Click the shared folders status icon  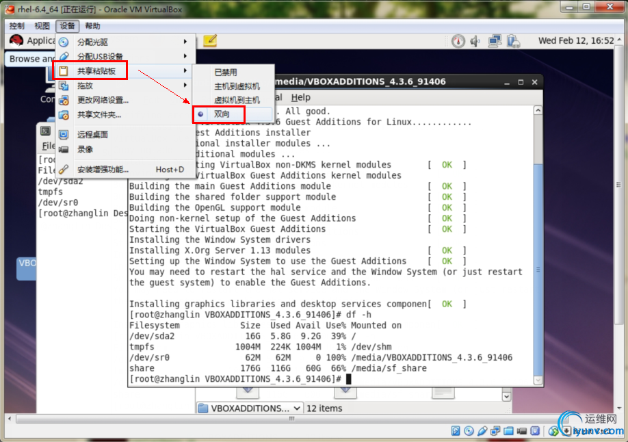(x=509, y=431)
